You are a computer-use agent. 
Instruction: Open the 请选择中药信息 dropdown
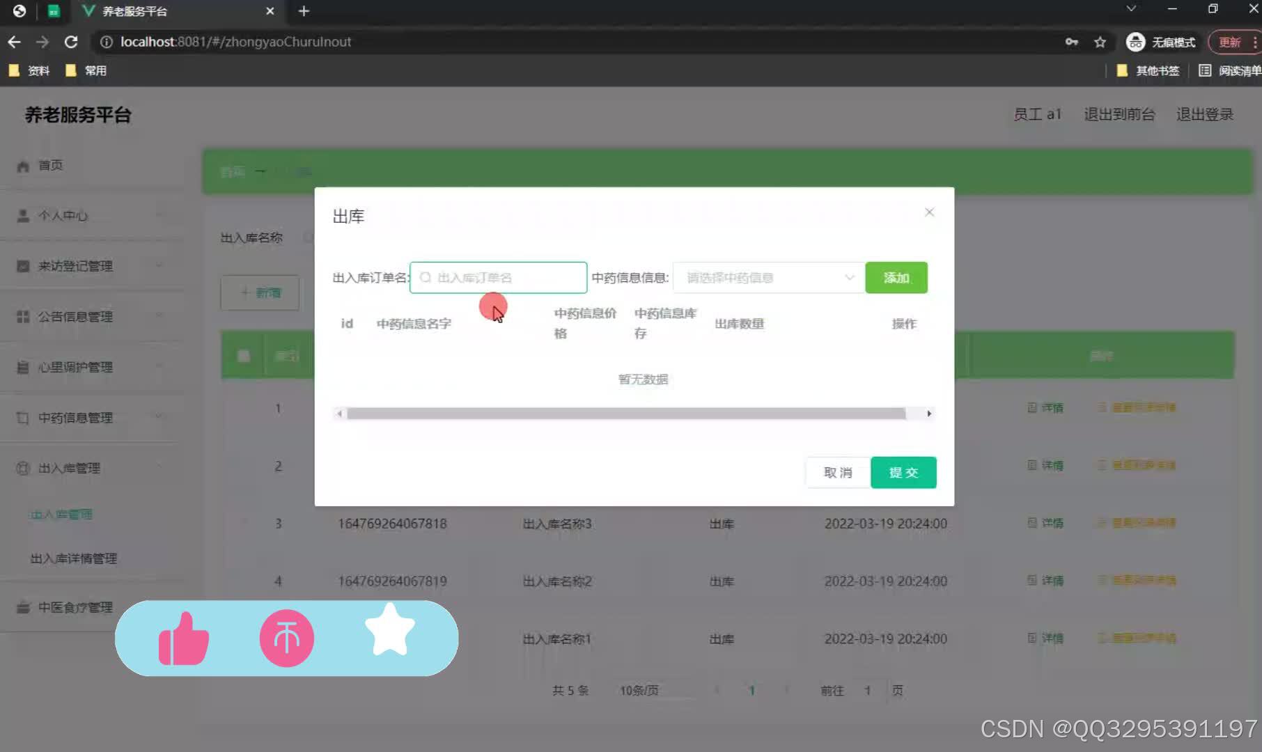(769, 278)
